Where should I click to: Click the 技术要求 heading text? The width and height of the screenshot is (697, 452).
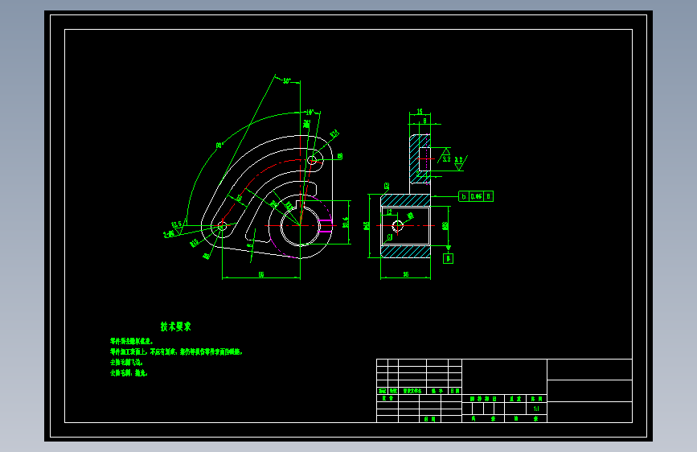coord(176,327)
